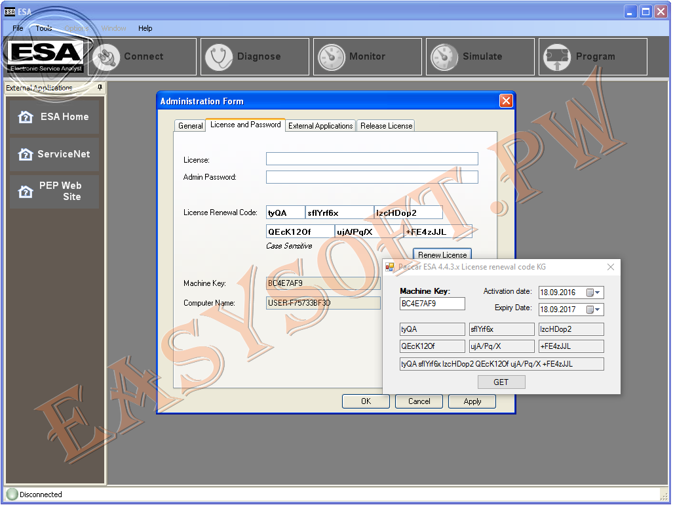Image resolution: width=673 pixels, height=505 pixels.
Task: Click the renewal code field containing +FE4zJJL
Action: [x=438, y=232]
